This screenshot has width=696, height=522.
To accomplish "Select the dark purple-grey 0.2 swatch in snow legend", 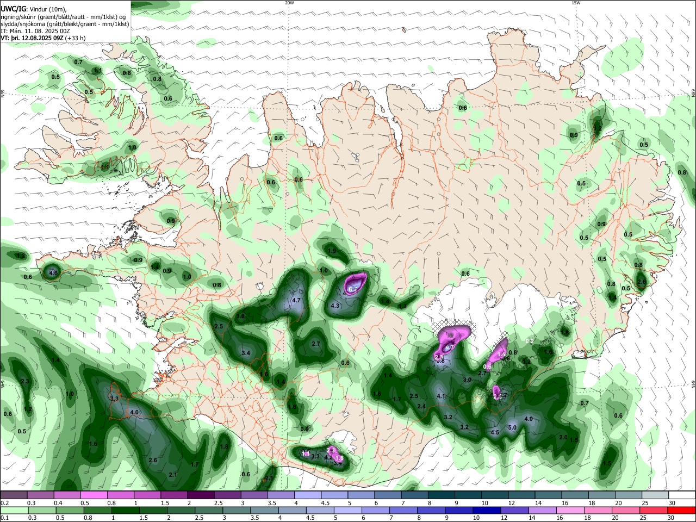I will coord(14,495).
